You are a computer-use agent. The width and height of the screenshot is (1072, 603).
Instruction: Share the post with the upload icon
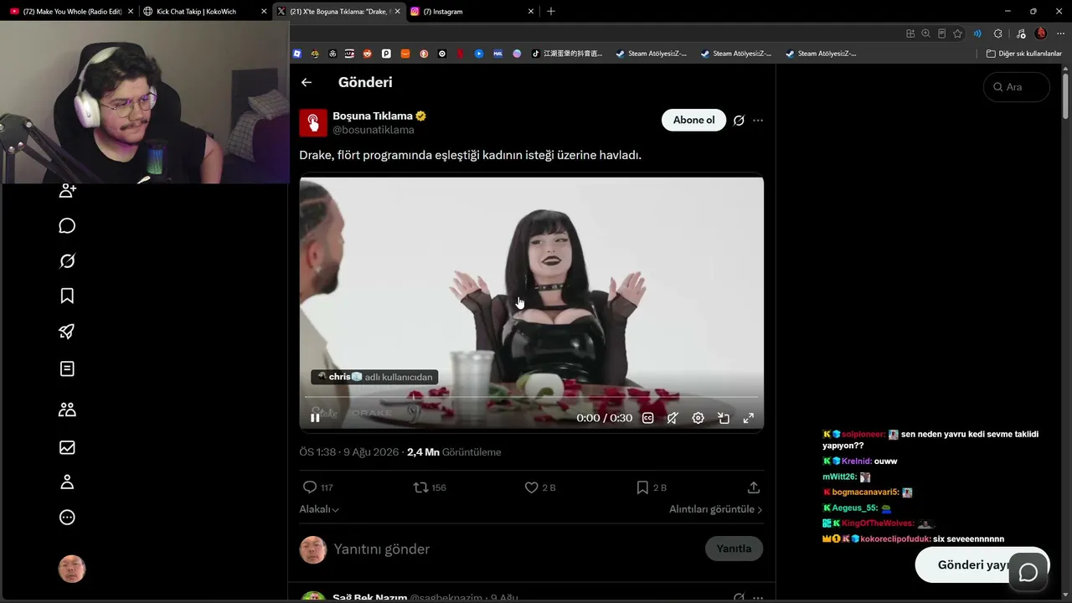pyautogui.click(x=753, y=487)
